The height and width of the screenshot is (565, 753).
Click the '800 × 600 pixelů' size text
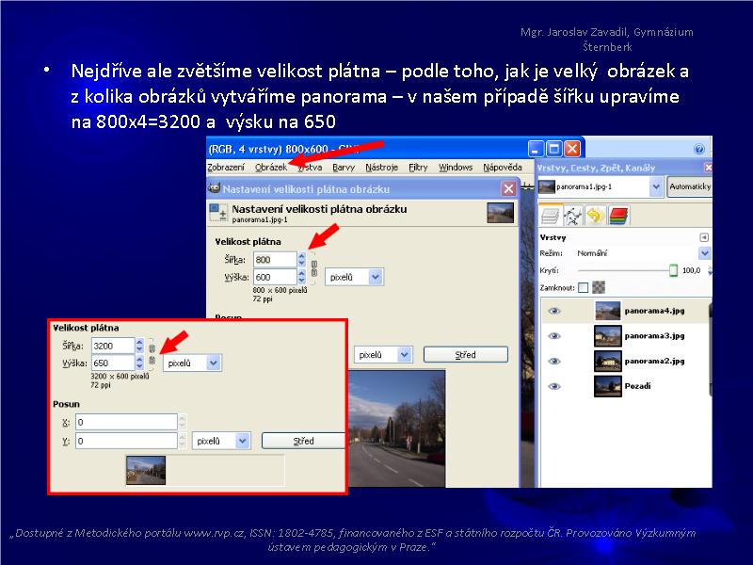[280, 290]
